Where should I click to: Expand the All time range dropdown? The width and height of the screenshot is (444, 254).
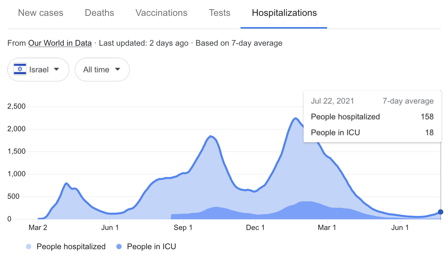pos(102,69)
